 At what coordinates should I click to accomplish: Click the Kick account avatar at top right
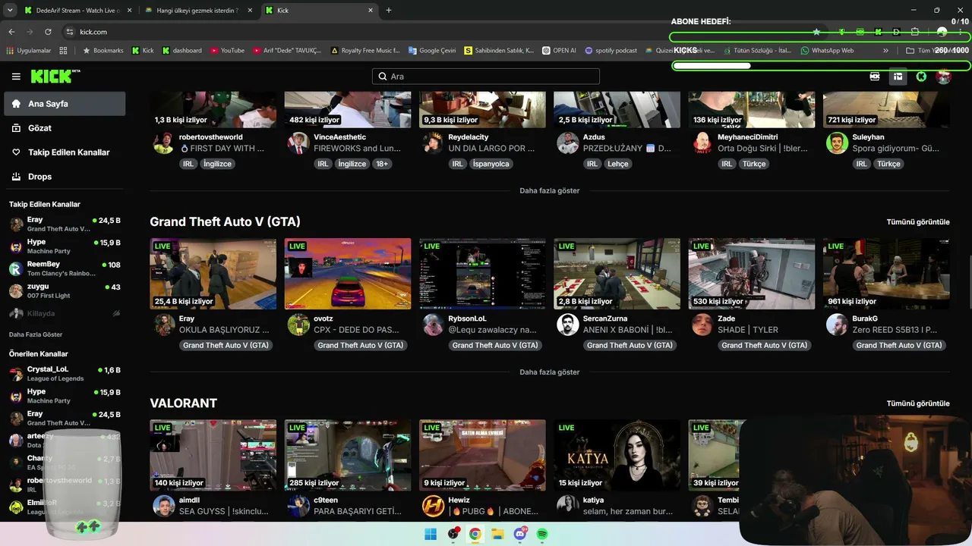[x=944, y=77]
